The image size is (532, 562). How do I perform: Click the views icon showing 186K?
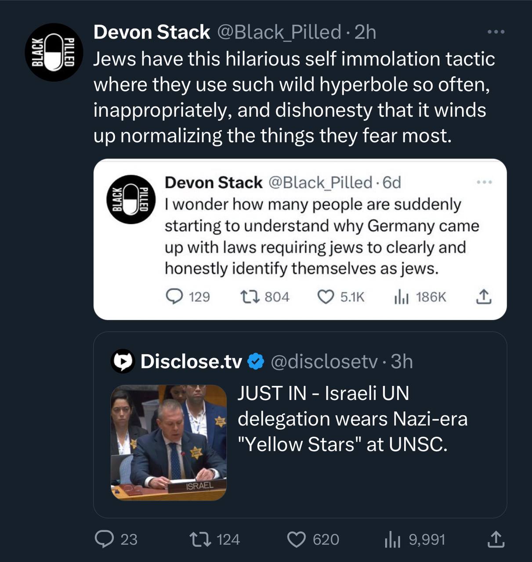(x=401, y=297)
